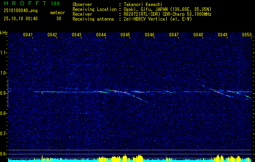
Task: Click the HROFFT title text
Action: click(25, 3)
